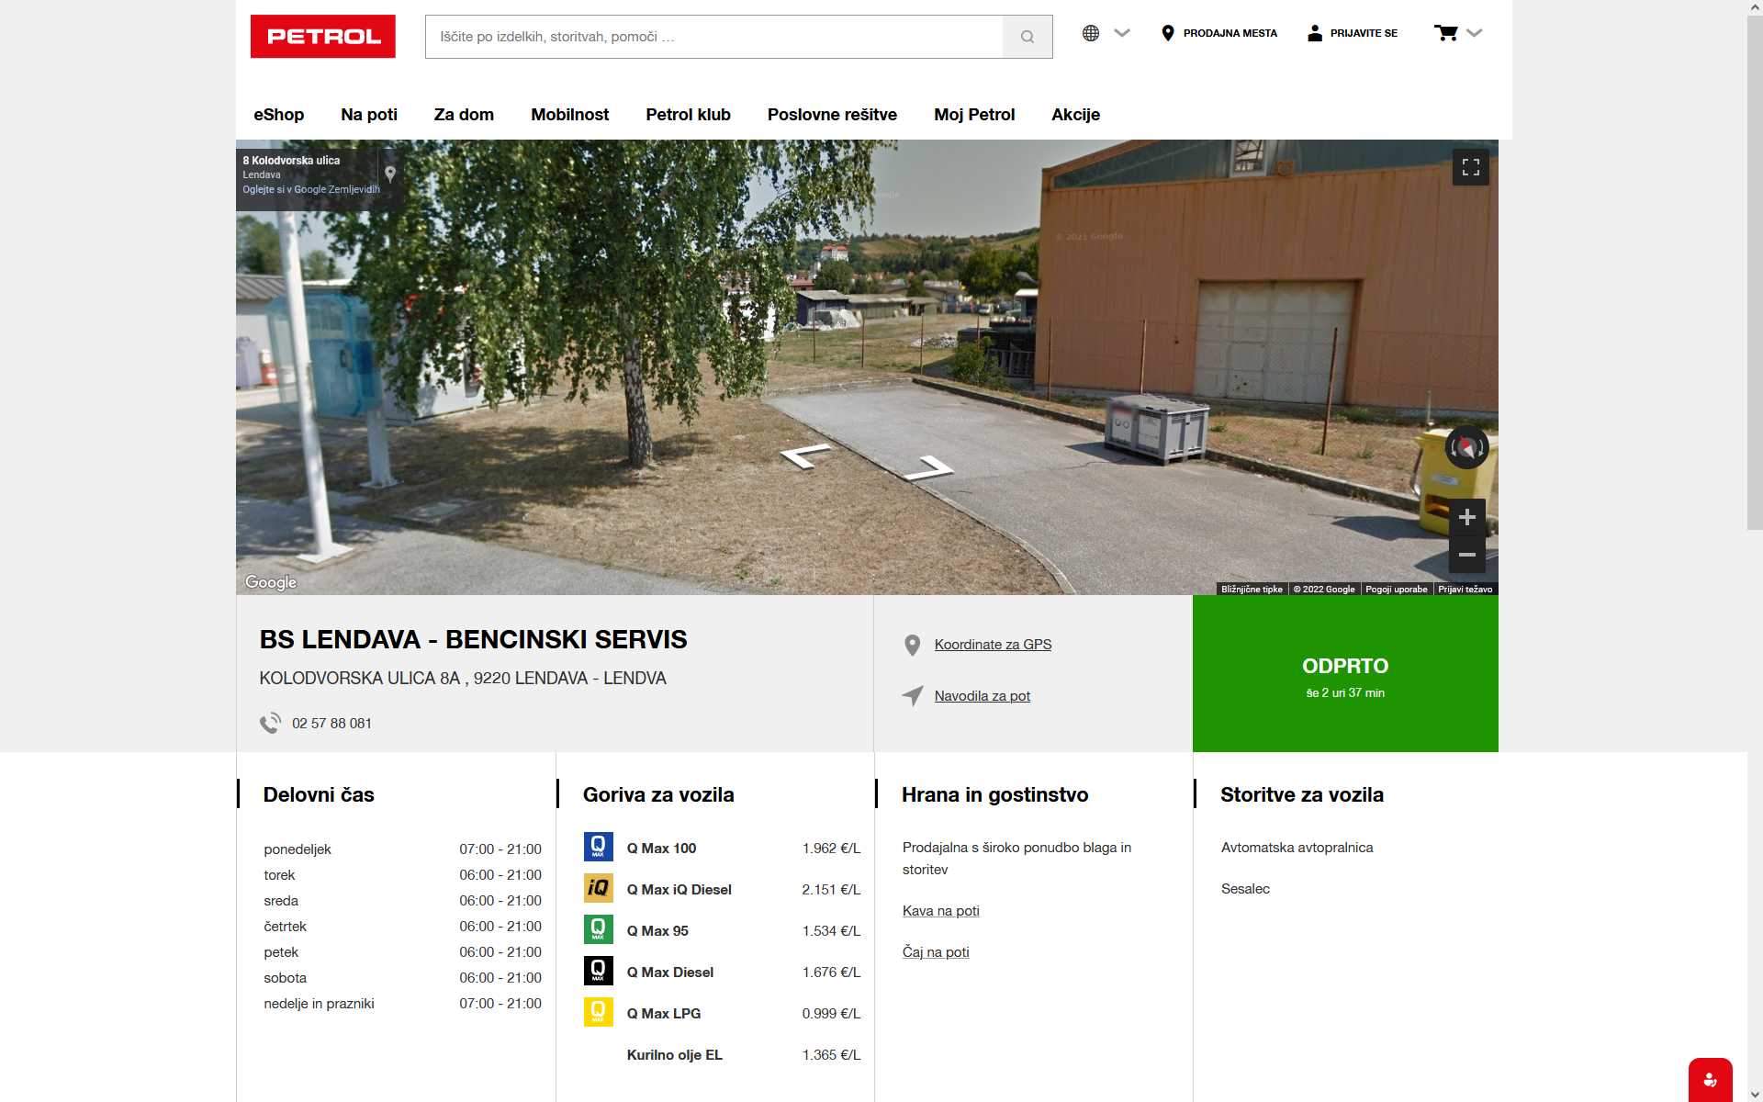Open the Petrol logo homepage

pos(322,37)
